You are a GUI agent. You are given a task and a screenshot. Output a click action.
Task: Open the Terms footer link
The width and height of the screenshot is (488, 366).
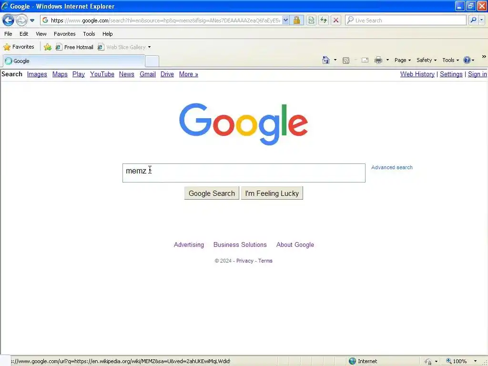[265, 261]
